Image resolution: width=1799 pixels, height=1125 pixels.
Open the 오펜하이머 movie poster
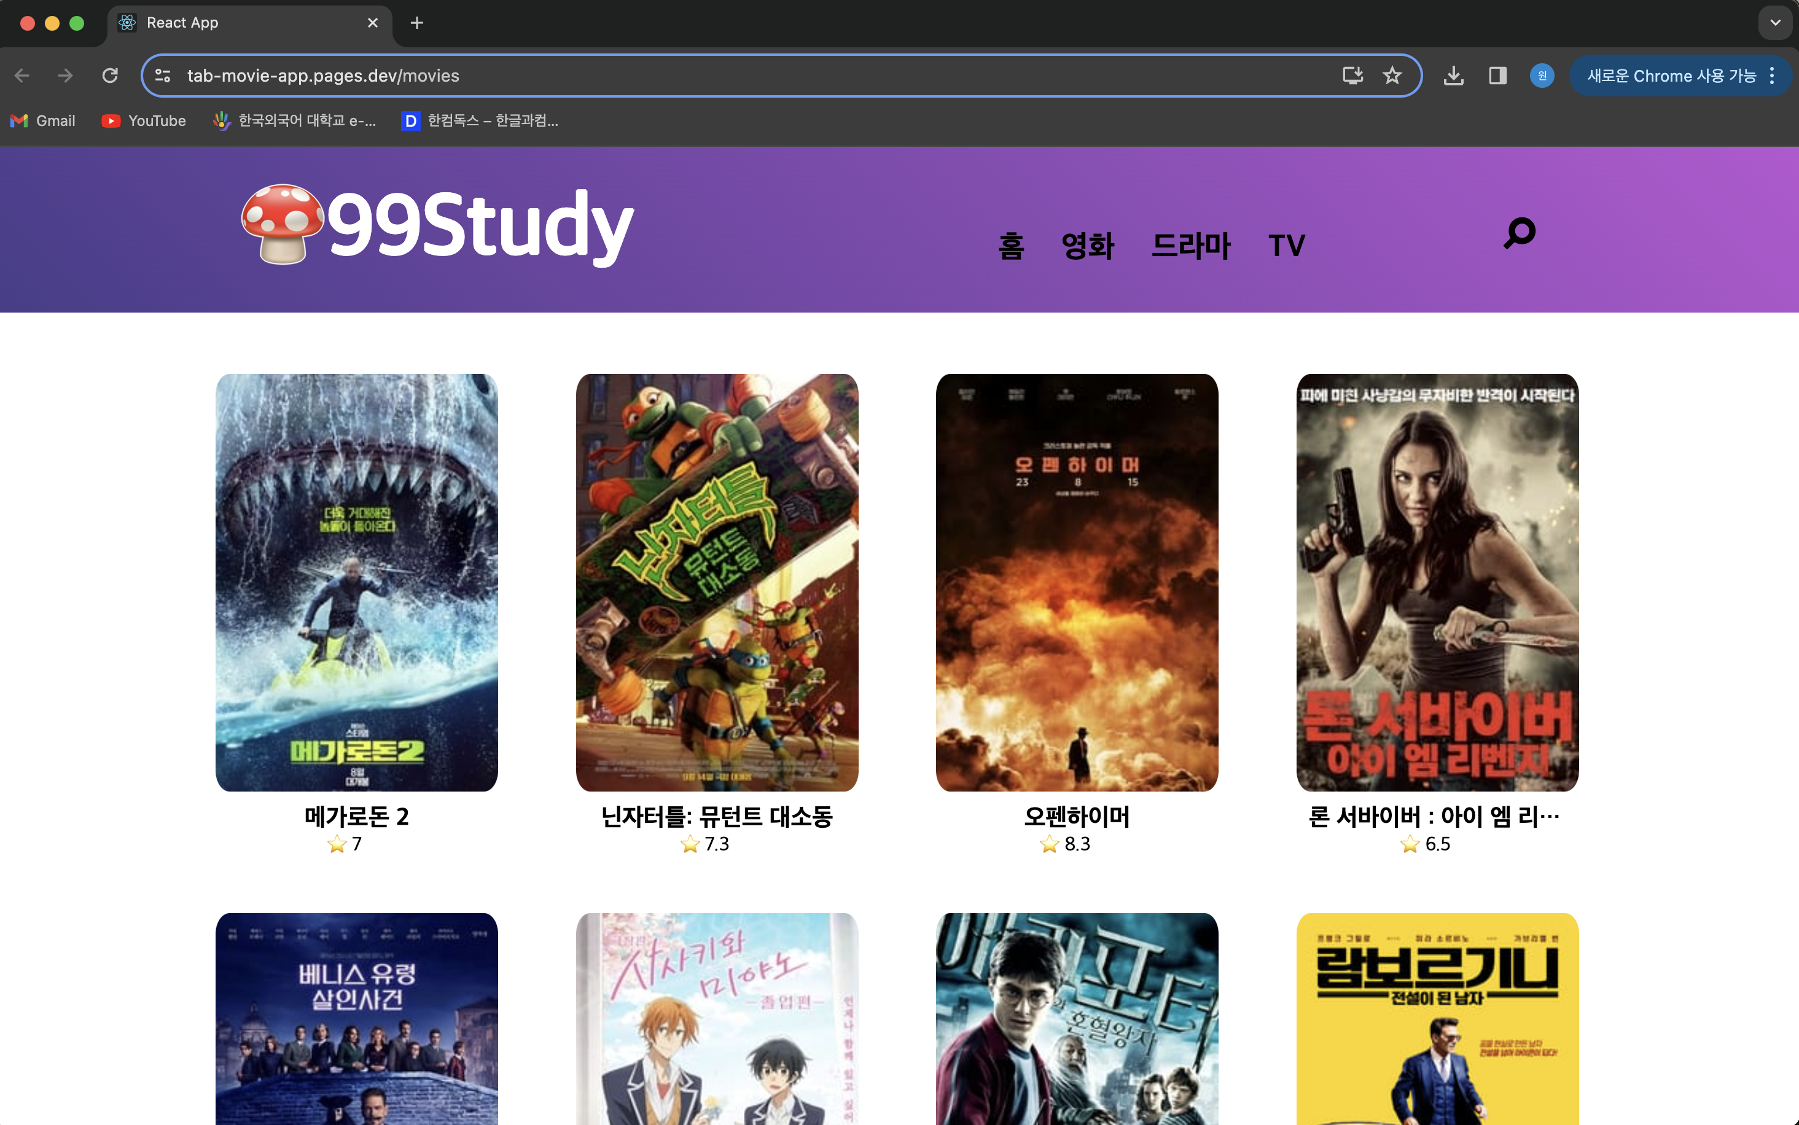(x=1077, y=583)
